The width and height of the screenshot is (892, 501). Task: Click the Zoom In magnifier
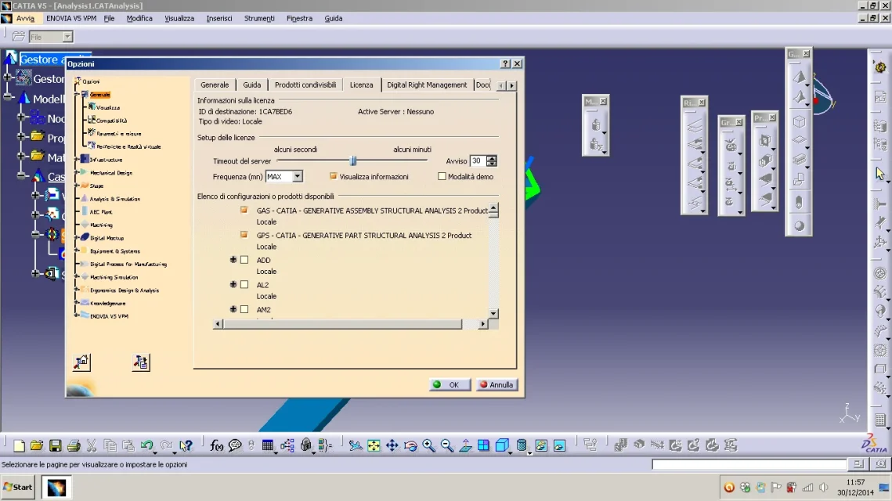[428, 446]
